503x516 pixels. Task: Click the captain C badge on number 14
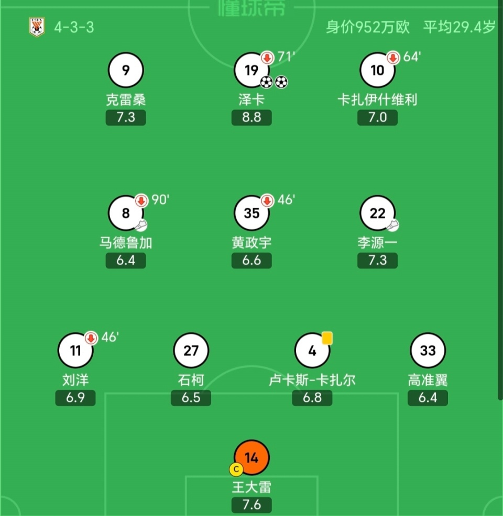(236, 469)
